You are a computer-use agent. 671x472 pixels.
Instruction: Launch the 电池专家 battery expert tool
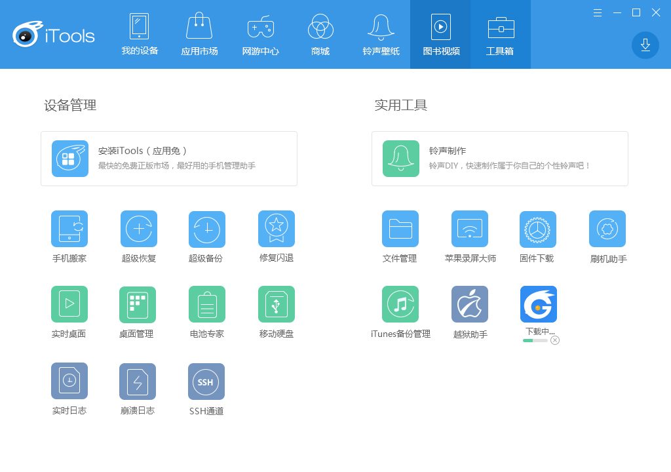tap(207, 305)
